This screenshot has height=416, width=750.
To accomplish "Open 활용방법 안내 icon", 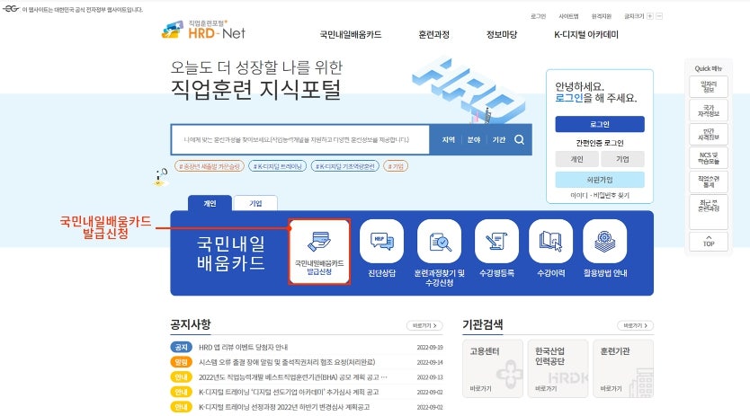I will [x=604, y=242].
